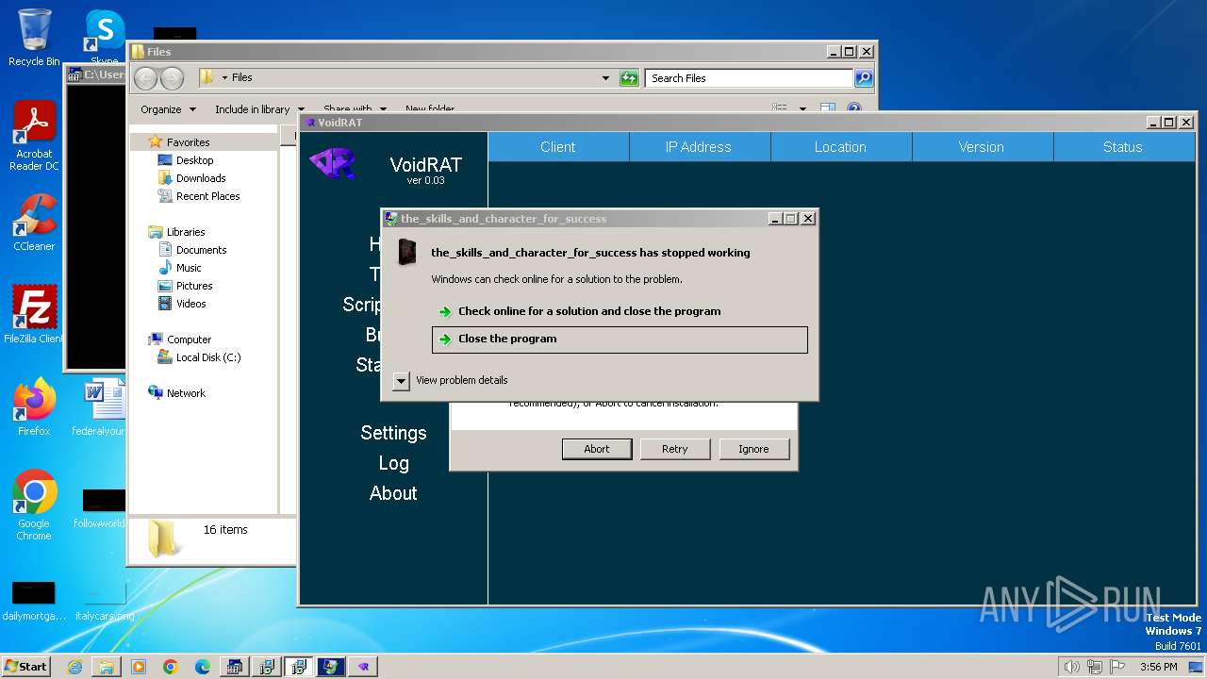Click Location column header
1207x679 pixels.
840,147
